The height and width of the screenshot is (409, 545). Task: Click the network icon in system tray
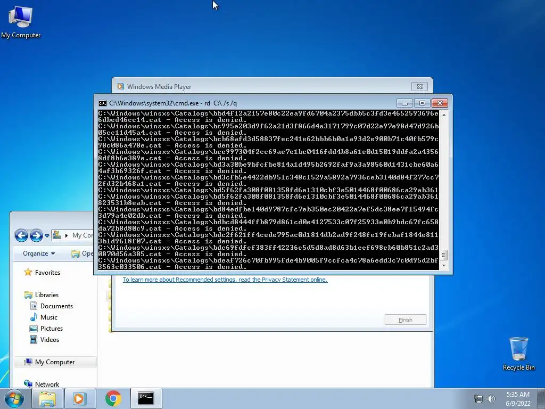478,399
